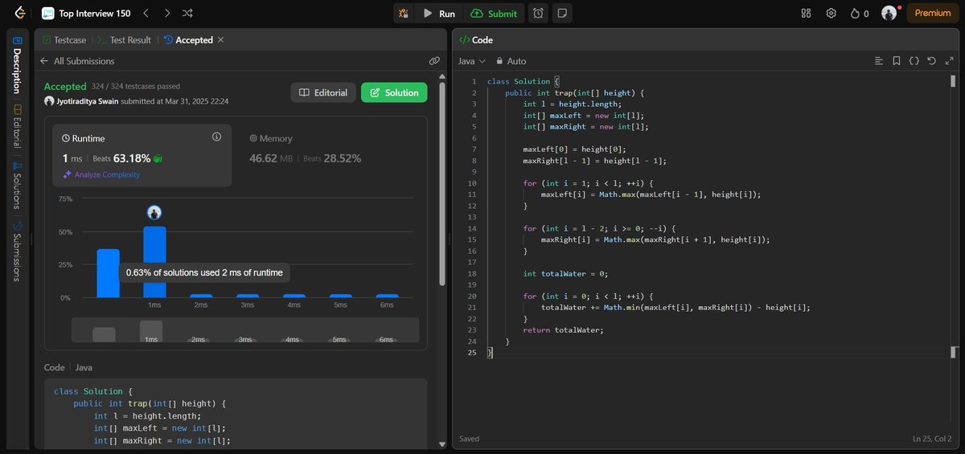Go back to All Submissions
The width and height of the screenshot is (965, 454).
coord(77,61)
